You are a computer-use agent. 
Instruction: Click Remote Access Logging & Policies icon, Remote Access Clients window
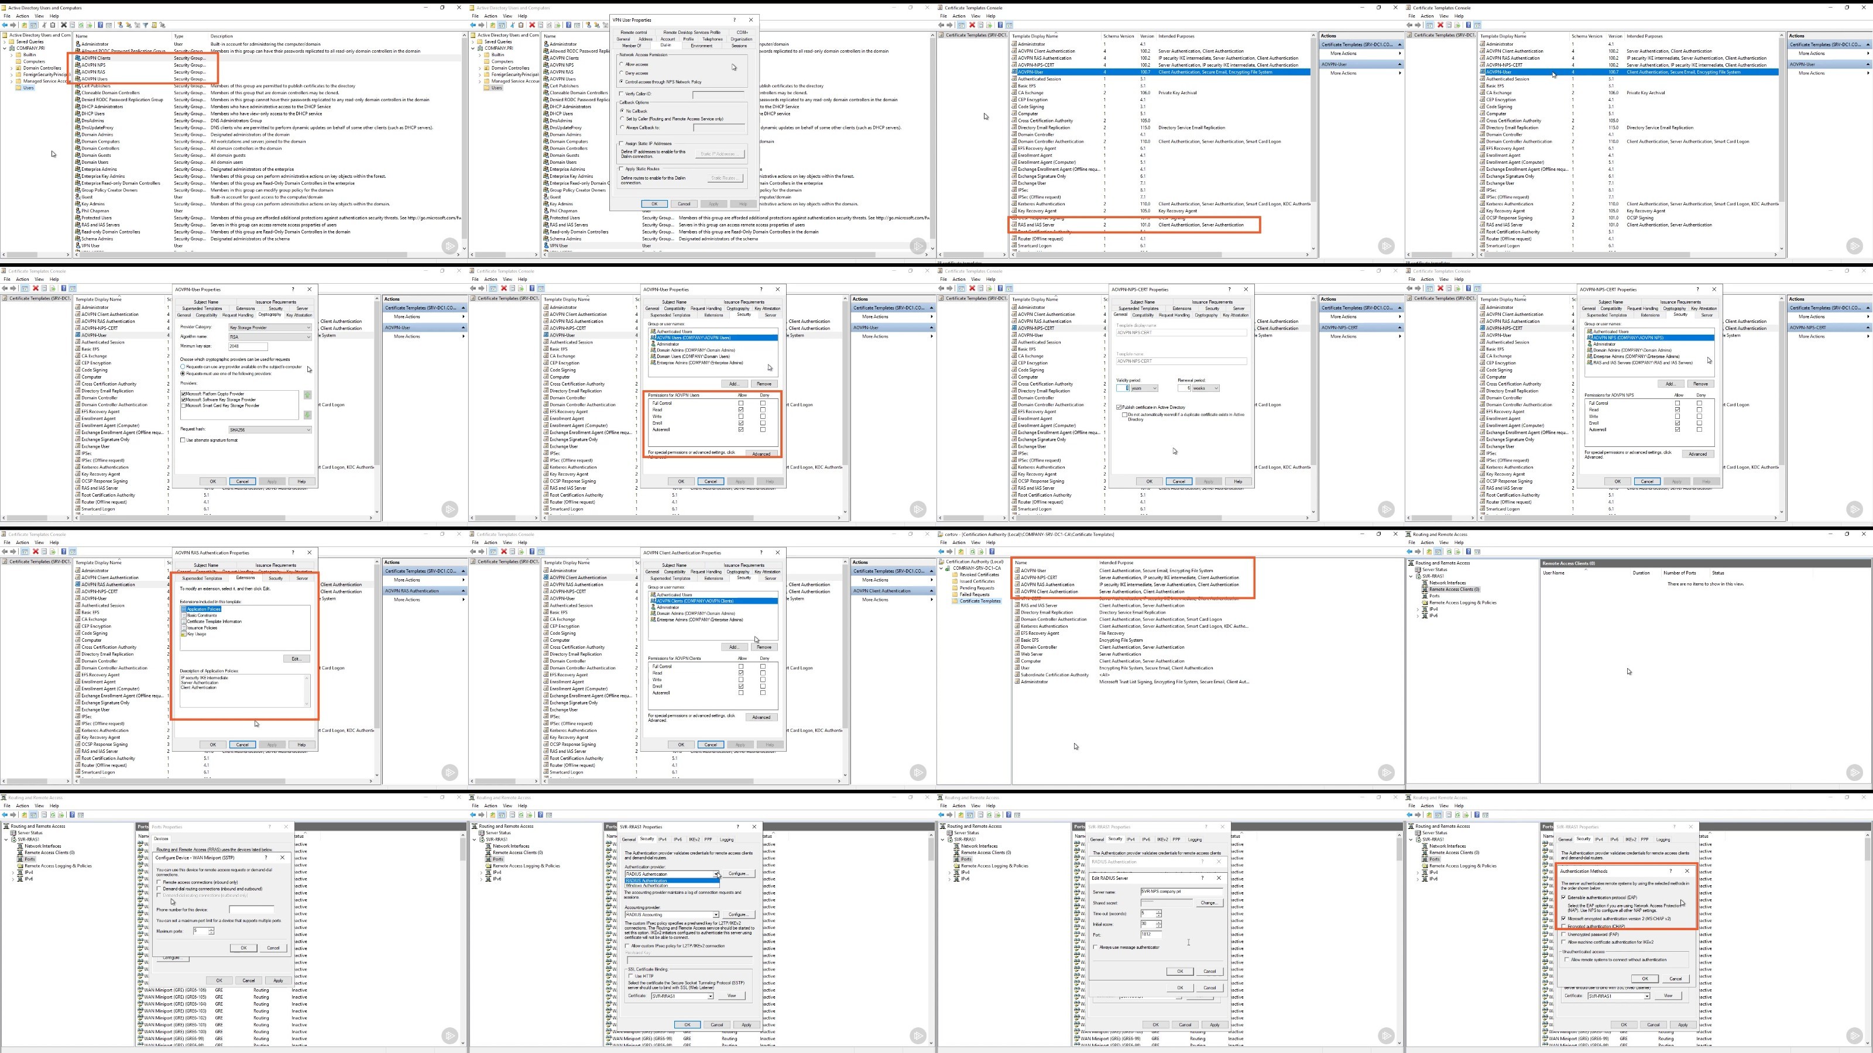pyautogui.click(x=1425, y=603)
